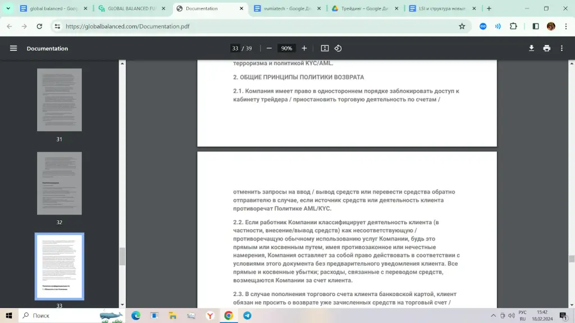The image size is (575, 323).
Task: Click the thumbnail panel scrollbar handle
Action: pos(122,256)
